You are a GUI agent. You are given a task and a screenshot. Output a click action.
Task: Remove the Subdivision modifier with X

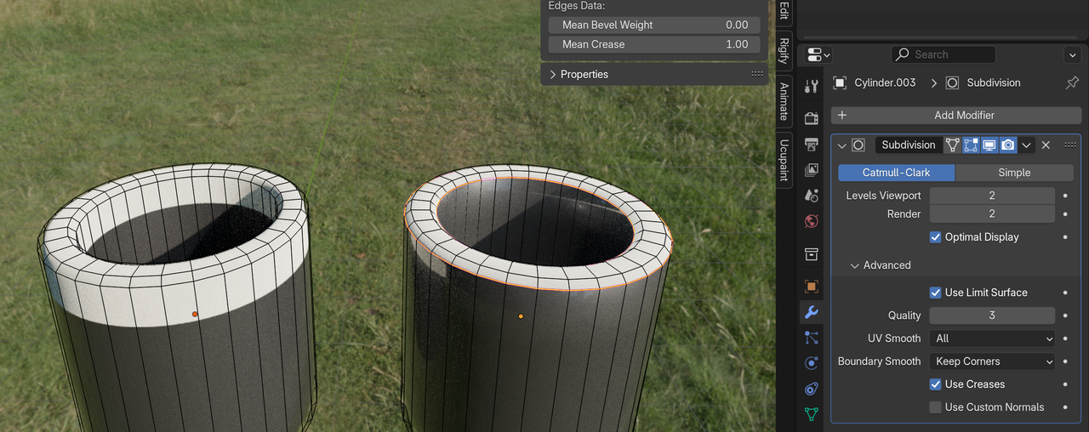(1046, 145)
